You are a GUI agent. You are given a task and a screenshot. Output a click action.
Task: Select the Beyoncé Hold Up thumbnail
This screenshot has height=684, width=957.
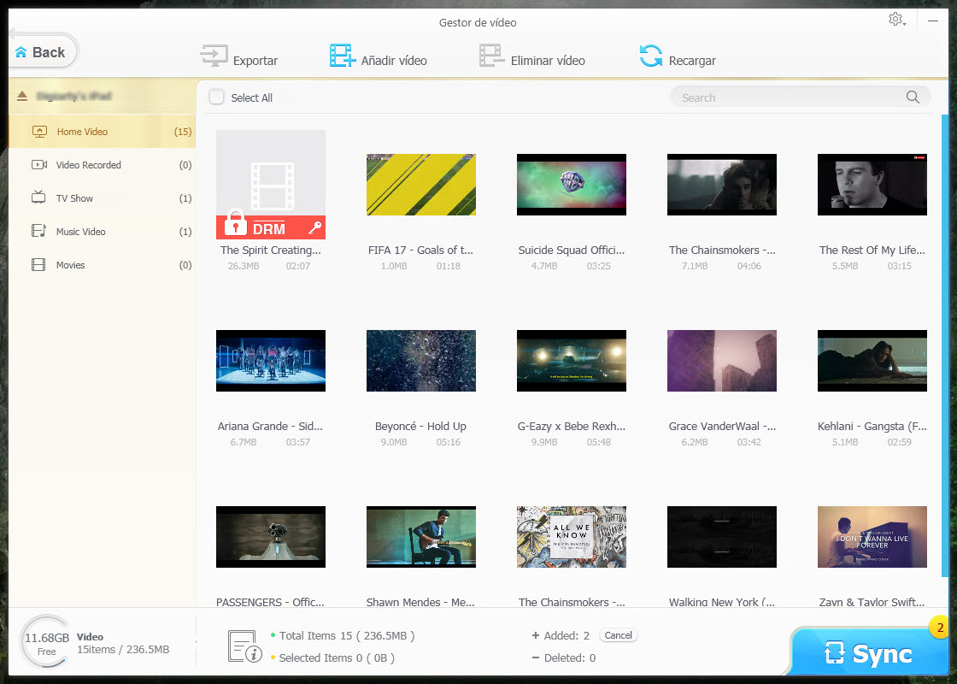click(x=421, y=361)
